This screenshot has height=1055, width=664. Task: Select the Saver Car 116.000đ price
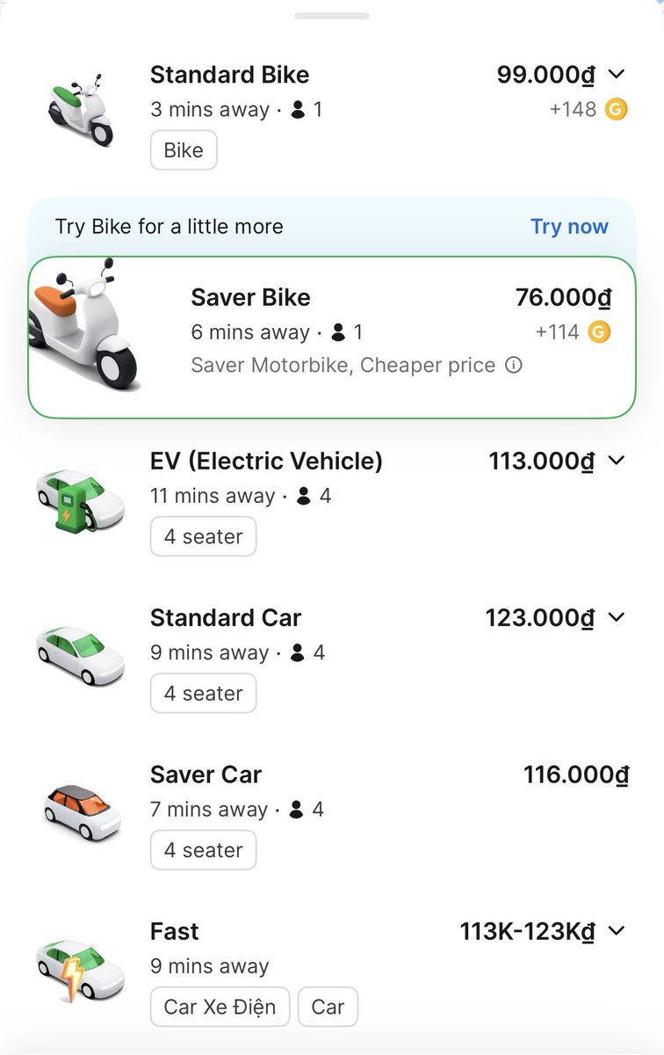coord(576,775)
